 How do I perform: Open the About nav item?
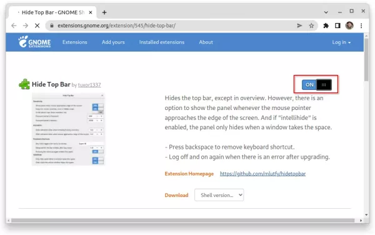pyautogui.click(x=206, y=42)
